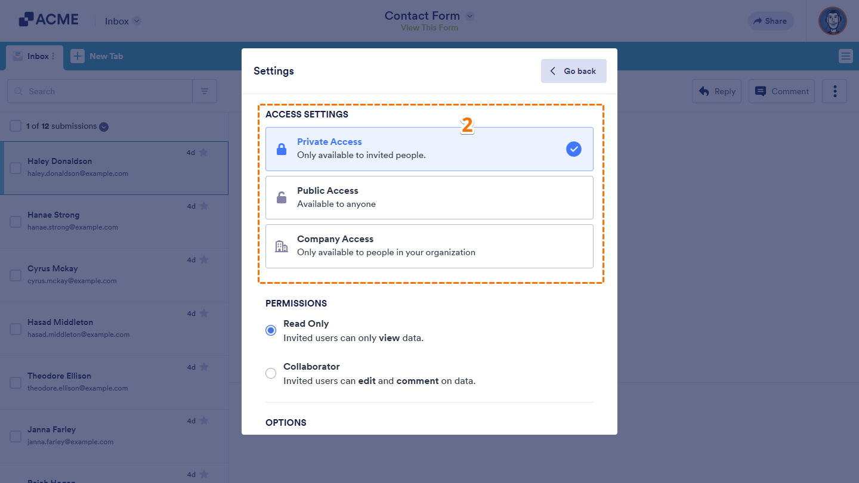Open the filter icon next to search
859x483 pixels.
point(205,91)
